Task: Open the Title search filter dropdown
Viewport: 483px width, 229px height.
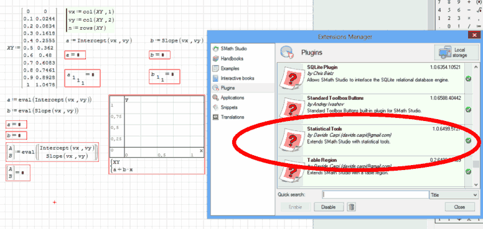Action: coord(453,195)
